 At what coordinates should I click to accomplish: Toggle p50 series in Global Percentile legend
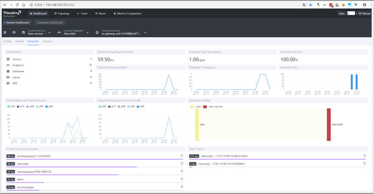click(x=11, y=106)
